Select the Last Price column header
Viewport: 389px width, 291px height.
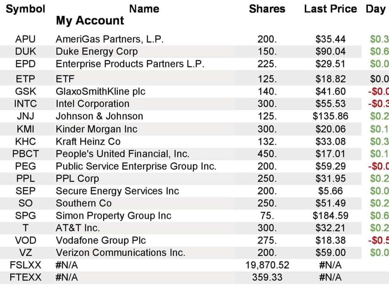point(330,9)
